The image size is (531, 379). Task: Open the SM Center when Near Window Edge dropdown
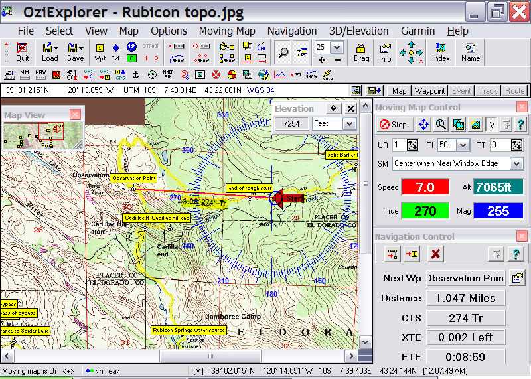[x=516, y=163]
